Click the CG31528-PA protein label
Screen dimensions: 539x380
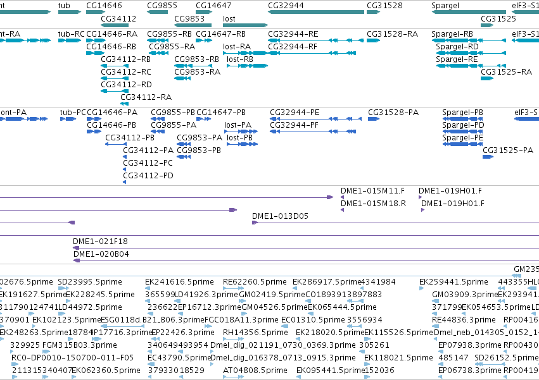point(393,113)
